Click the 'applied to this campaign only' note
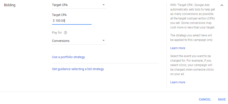Image resolution: width=228 pixels, height=104 pixels. coord(192,38)
